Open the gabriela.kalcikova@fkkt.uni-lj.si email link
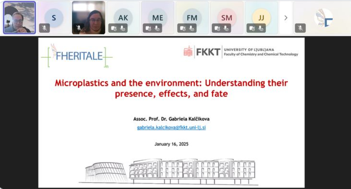The height and width of the screenshot is (189, 351). 171,128
